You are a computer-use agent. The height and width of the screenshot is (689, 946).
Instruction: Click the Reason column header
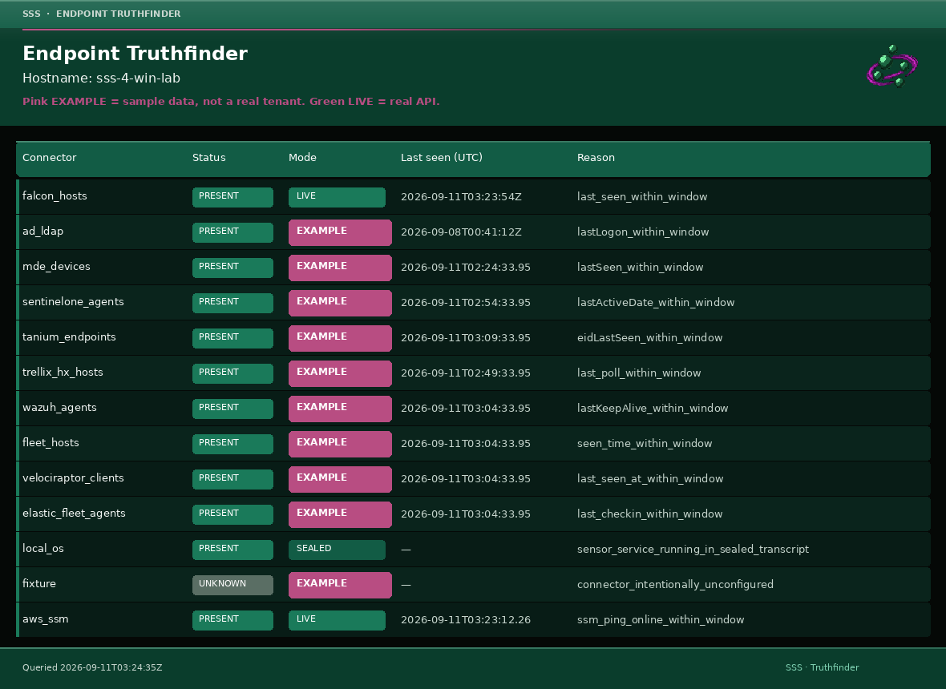coord(596,157)
